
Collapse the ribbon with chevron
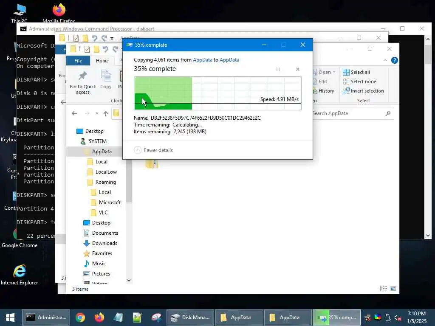[385, 60]
